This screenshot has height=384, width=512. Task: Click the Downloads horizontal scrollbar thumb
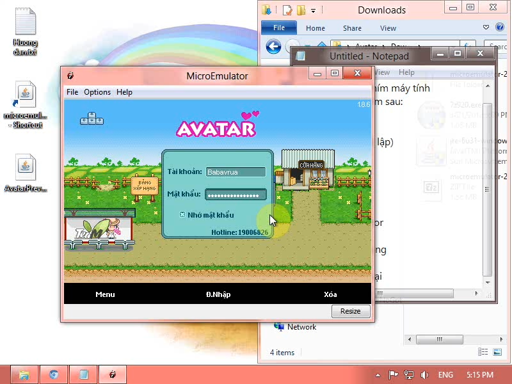click(x=440, y=339)
